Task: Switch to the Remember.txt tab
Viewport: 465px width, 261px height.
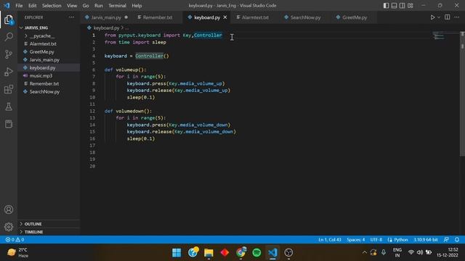Action: pyautogui.click(x=158, y=17)
